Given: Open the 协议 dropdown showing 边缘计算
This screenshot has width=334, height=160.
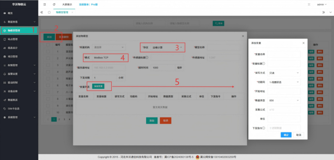Looking at the screenshot, I should pos(167,47).
